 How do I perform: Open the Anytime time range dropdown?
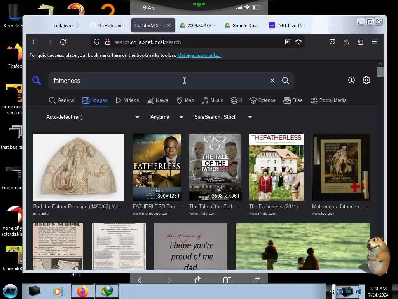pos(167,117)
